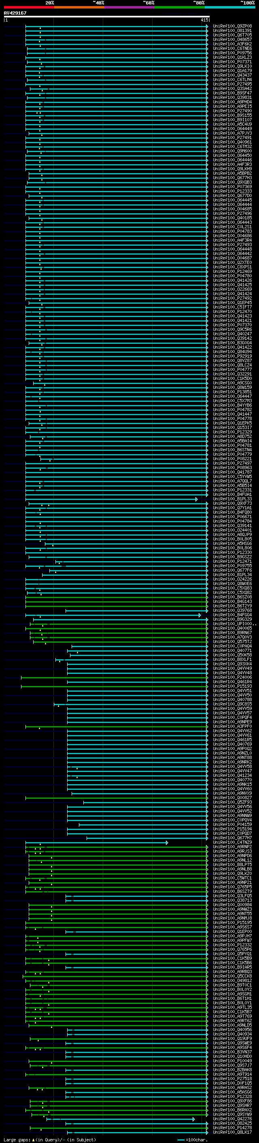This screenshot has width=259, height=1143.
Task: Click the UniRef100_Q39768 entry
Action: (232, 610)
